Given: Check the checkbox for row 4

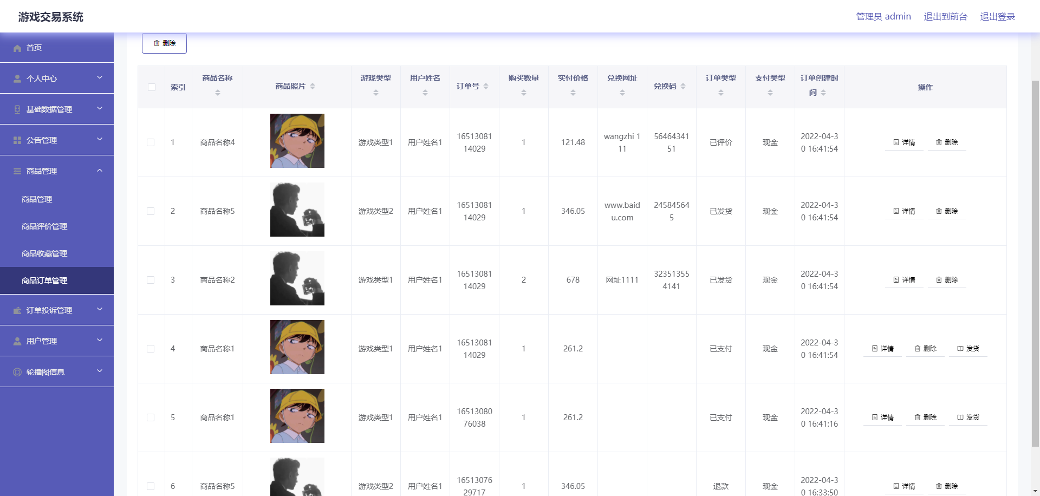Looking at the screenshot, I should (151, 349).
